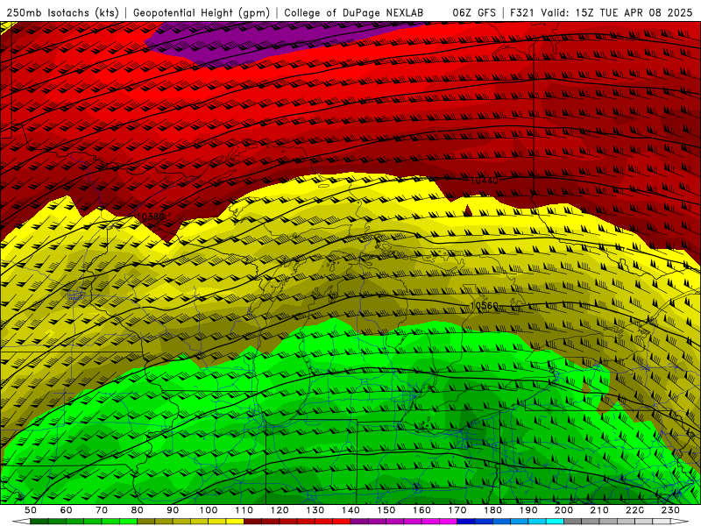Image resolution: width=701 pixels, height=526 pixels.
Task: Click the cyan swatch just before 200
Action: pos(555,522)
